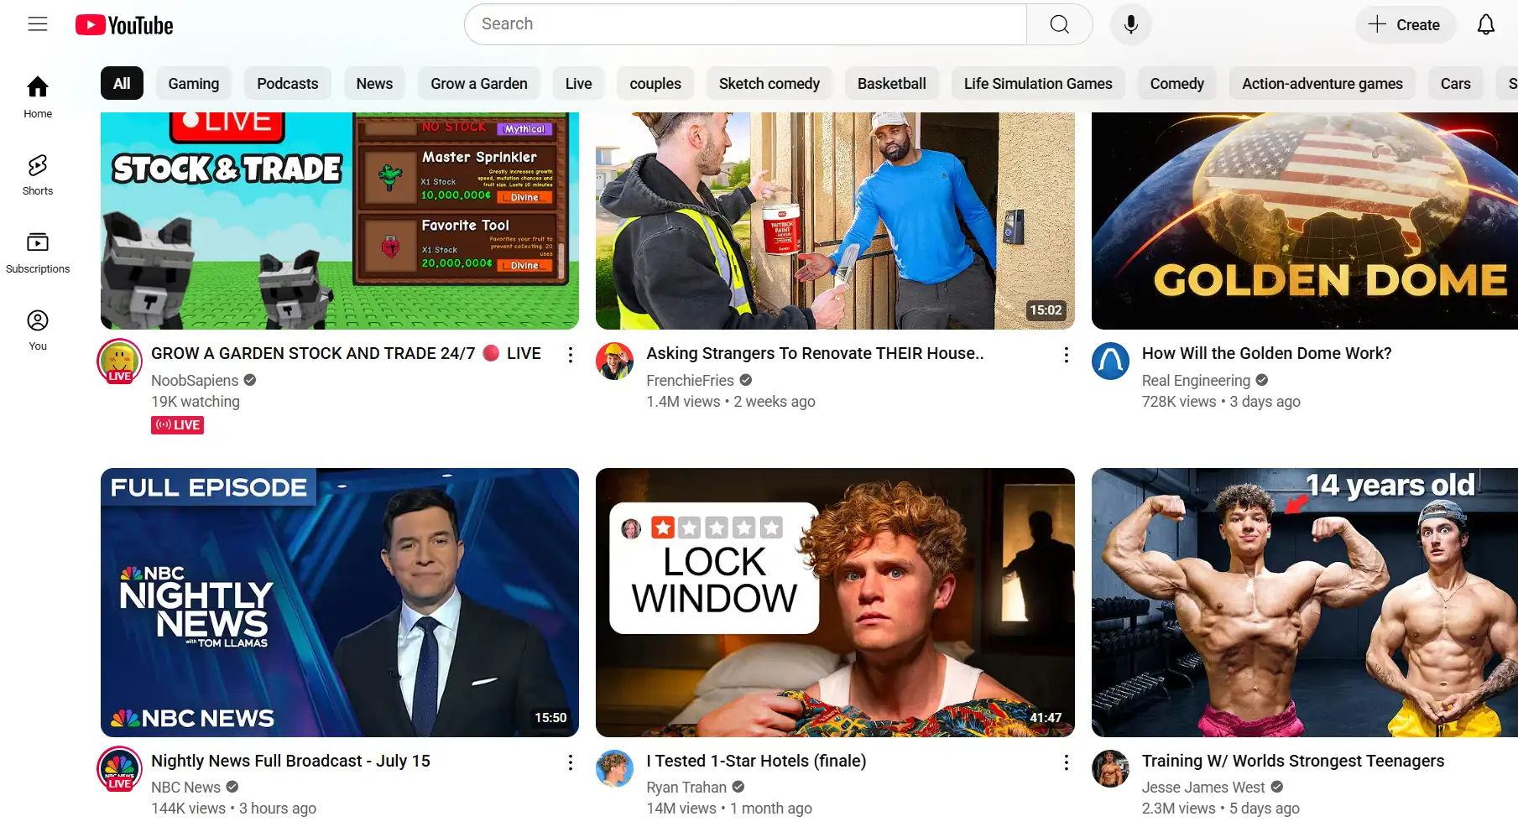The width and height of the screenshot is (1518, 832).
Task: Open Jesse James West channel name link
Action: (1203, 787)
